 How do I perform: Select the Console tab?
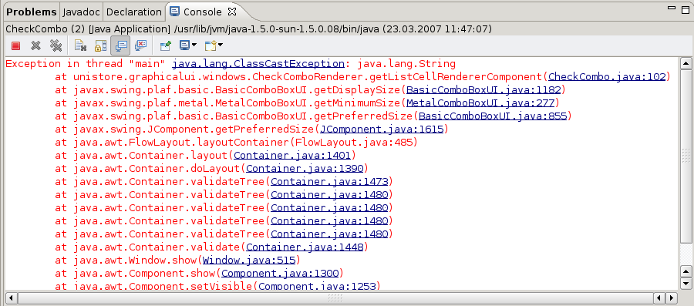pyautogui.click(x=202, y=12)
